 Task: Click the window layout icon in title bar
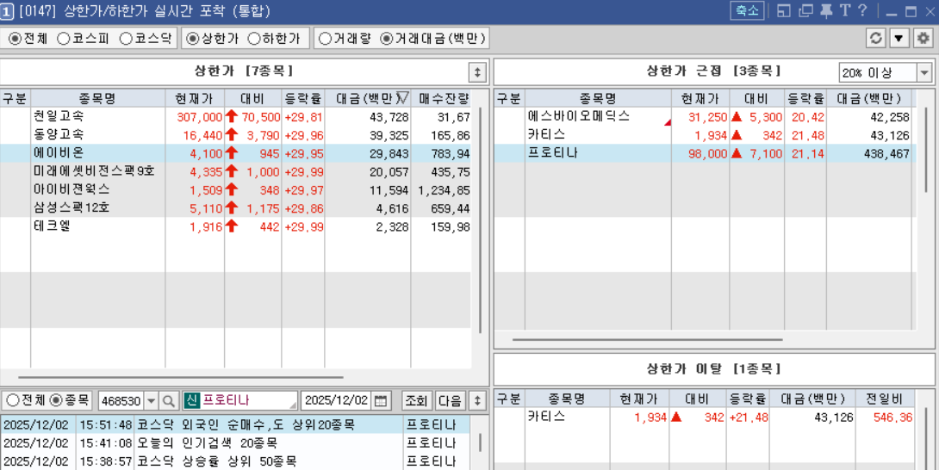(x=784, y=11)
